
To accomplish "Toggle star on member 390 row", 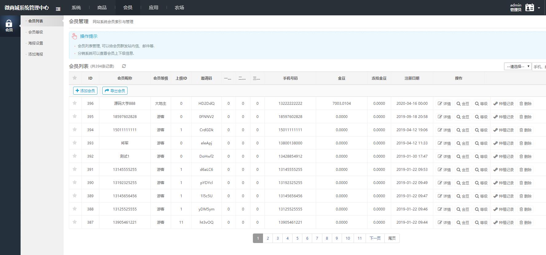I will point(75,182).
